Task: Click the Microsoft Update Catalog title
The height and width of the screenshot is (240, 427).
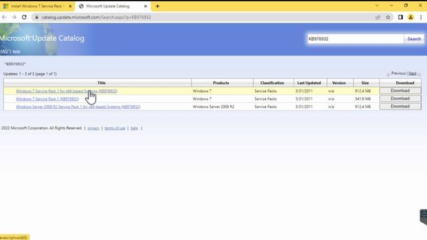Action: point(42,38)
